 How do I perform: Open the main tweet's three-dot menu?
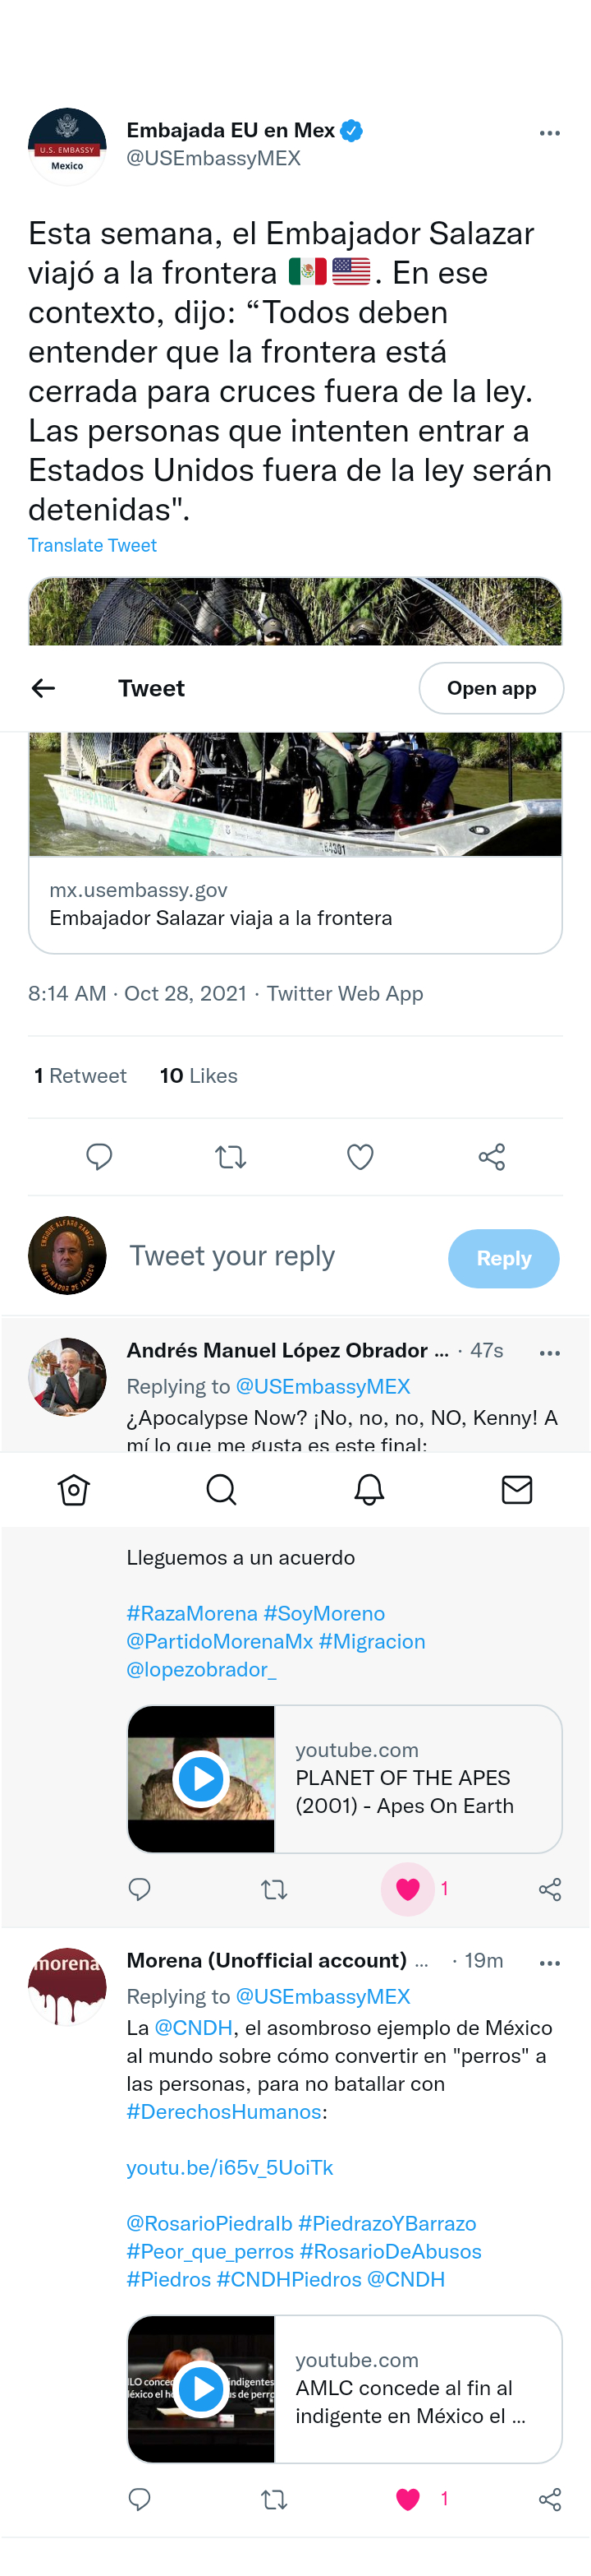[549, 133]
